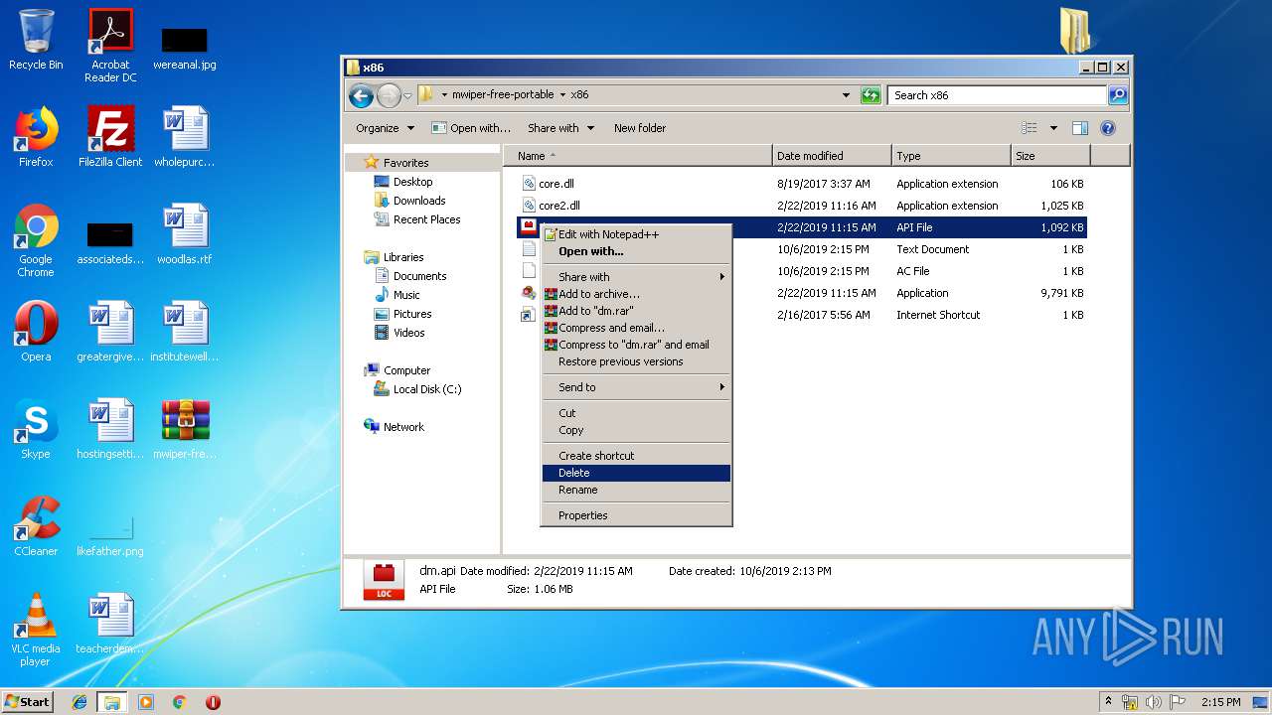Open Skype desktop shortcut
The image size is (1272, 715).
(x=36, y=429)
